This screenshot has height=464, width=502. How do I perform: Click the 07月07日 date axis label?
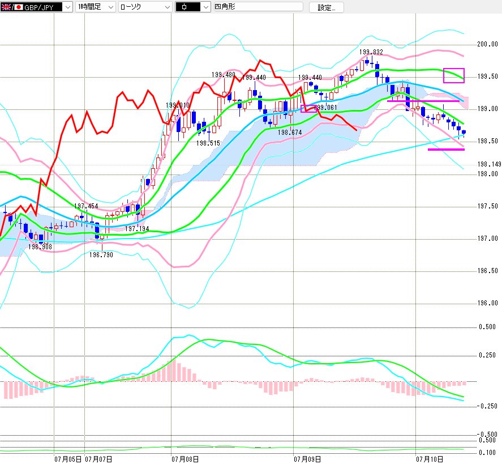(98, 459)
